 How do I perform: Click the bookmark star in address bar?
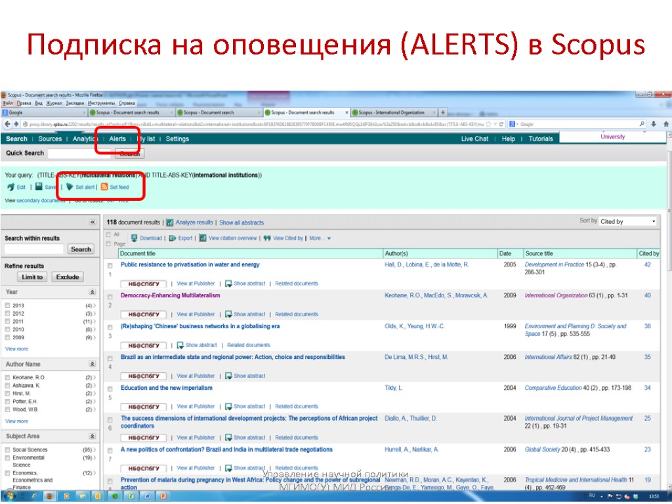[x=488, y=124]
